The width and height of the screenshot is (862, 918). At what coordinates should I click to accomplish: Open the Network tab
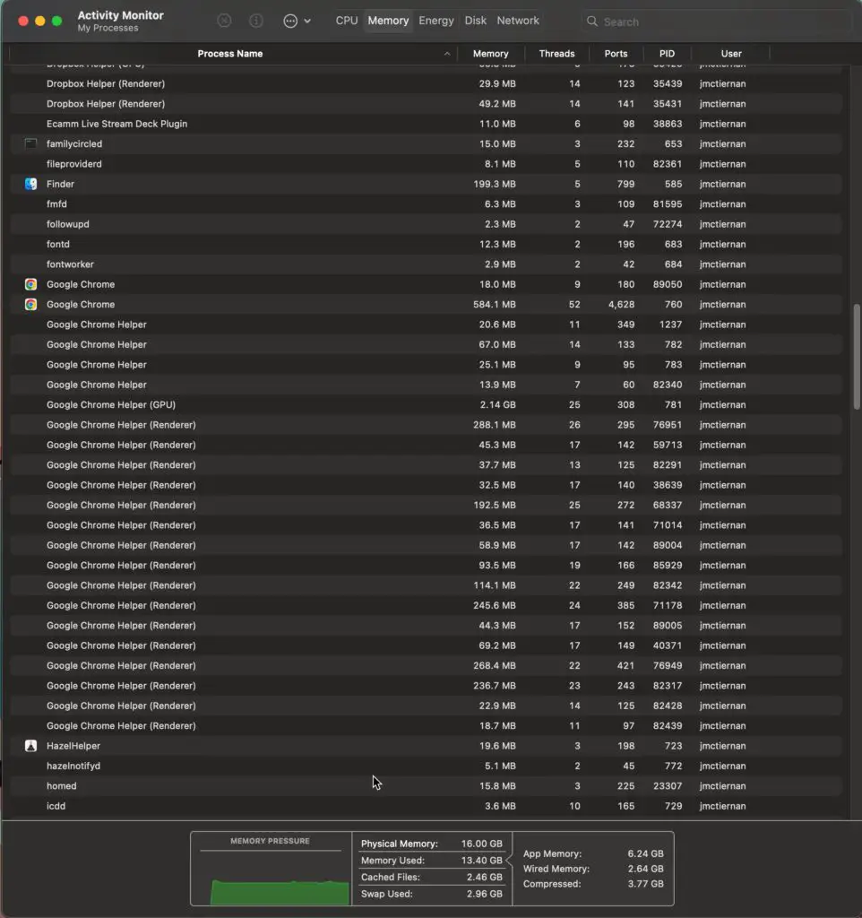518,21
